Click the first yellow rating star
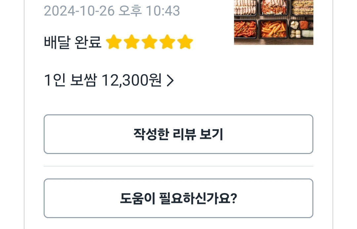 (x=113, y=43)
